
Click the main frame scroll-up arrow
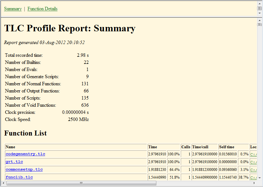[x=260, y=20]
